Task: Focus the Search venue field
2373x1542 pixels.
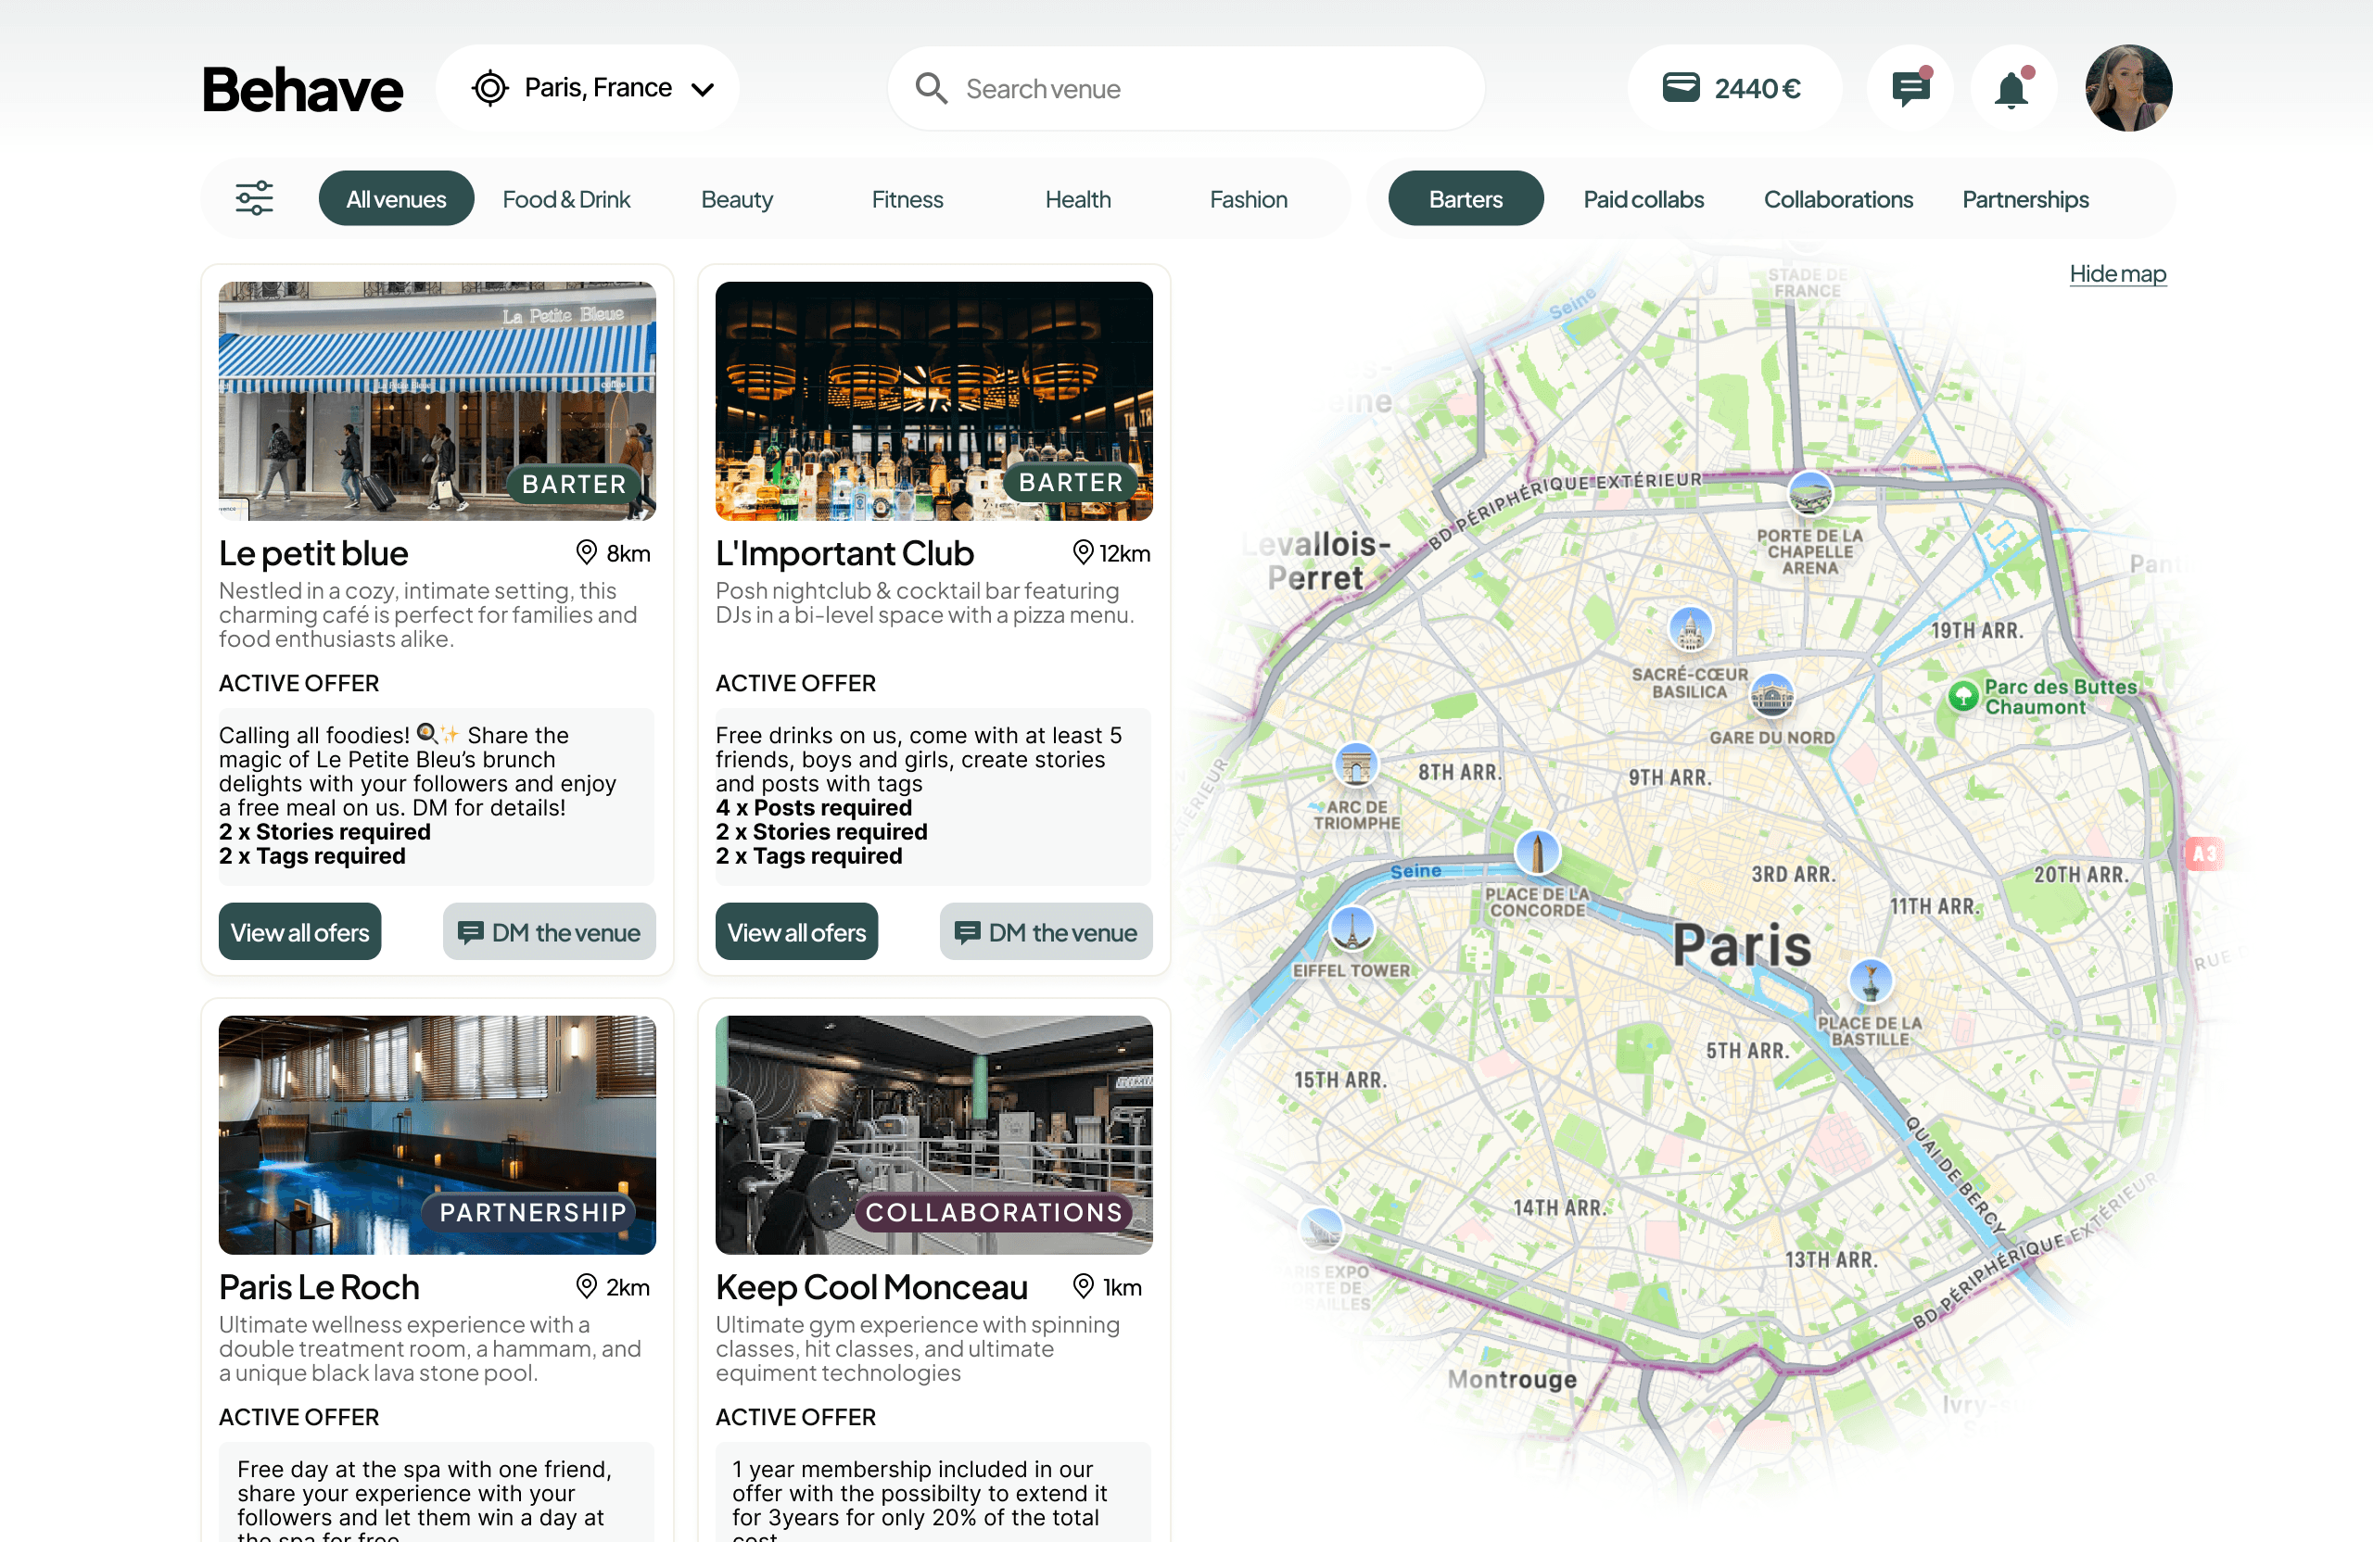Action: point(1185,89)
